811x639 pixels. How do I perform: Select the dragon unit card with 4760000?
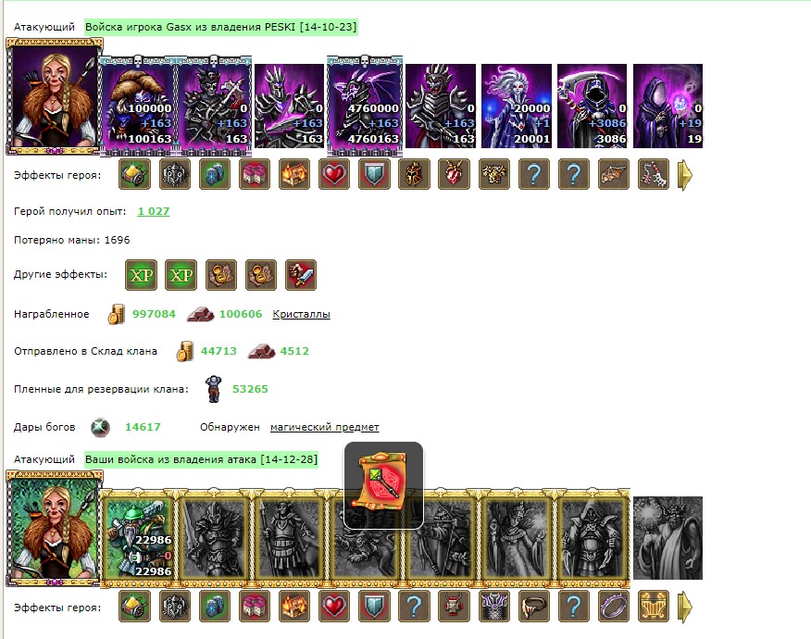[365, 106]
